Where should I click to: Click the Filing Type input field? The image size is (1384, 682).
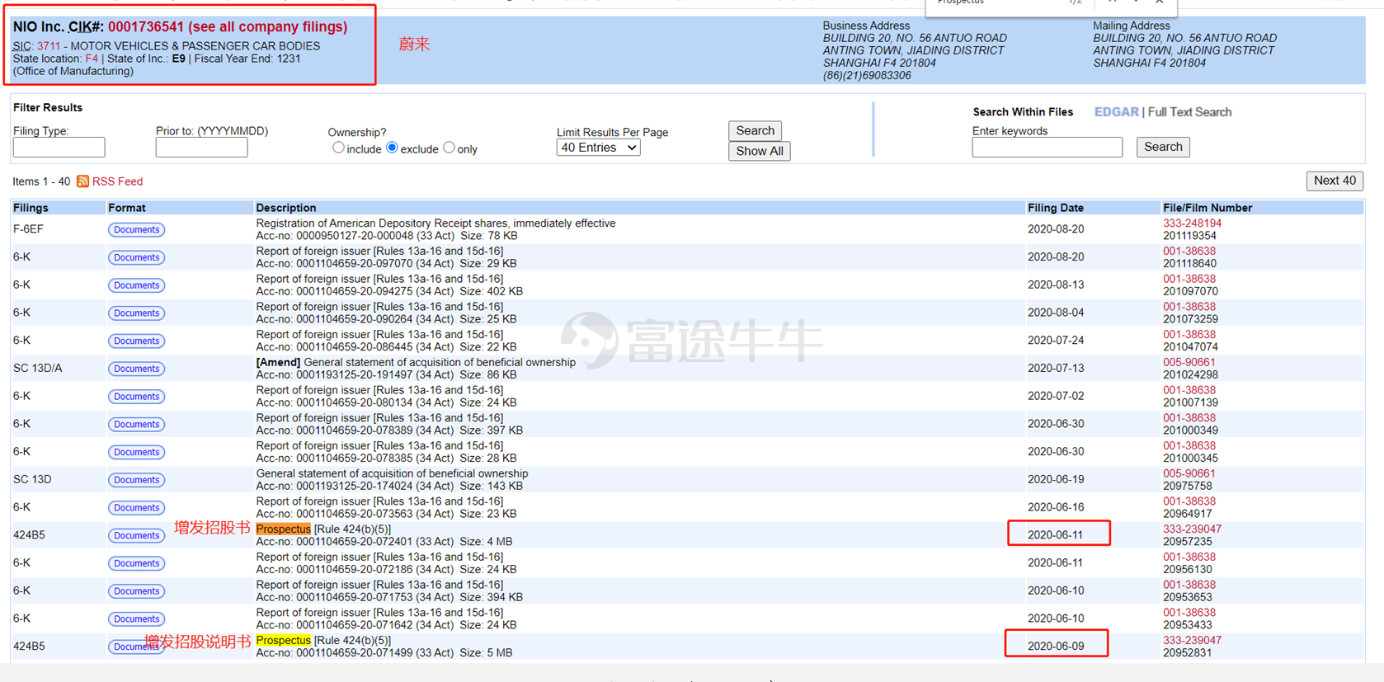pos(59,148)
